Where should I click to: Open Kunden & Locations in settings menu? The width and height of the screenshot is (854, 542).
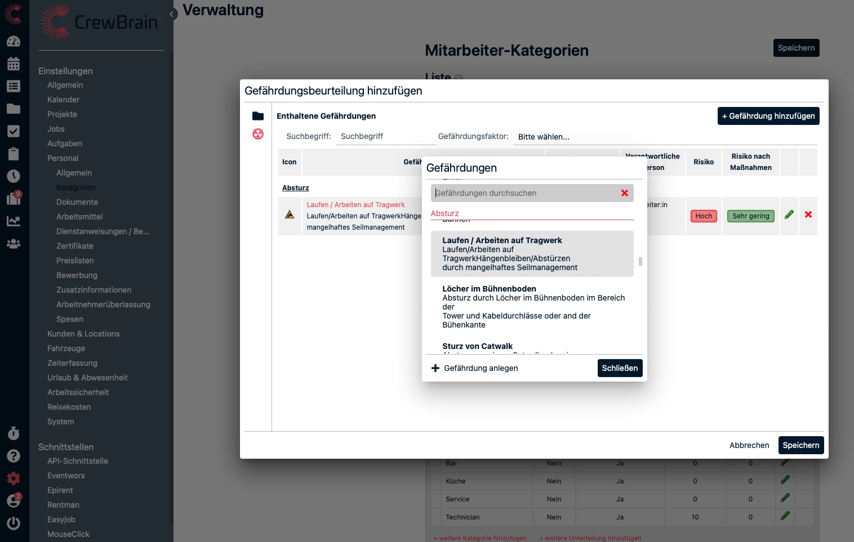[x=83, y=334]
